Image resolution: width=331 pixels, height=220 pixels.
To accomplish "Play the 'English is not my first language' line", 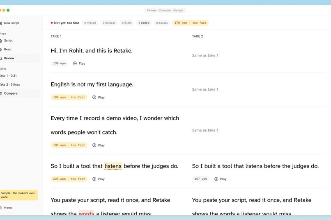I will pyautogui.click(x=99, y=97).
